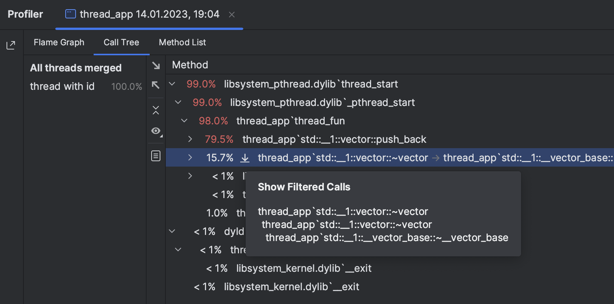The image size is (614, 304).
Task: Click the collapse all arrow icon
Action: pos(156,85)
